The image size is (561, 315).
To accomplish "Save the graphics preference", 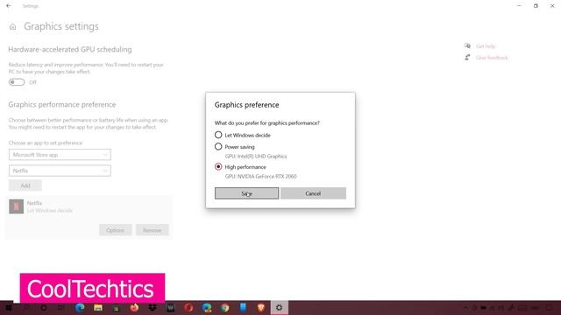I will pyautogui.click(x=246, y=193).
